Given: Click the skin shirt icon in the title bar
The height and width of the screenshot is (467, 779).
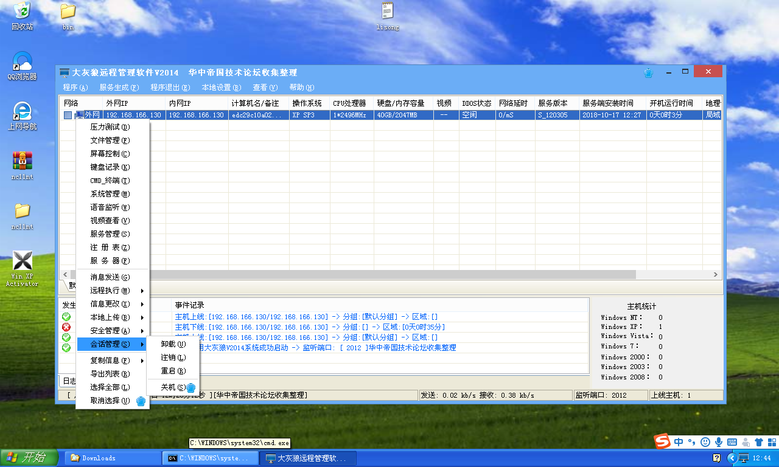Looking at the screenshot, I should [x=649, y=73].
